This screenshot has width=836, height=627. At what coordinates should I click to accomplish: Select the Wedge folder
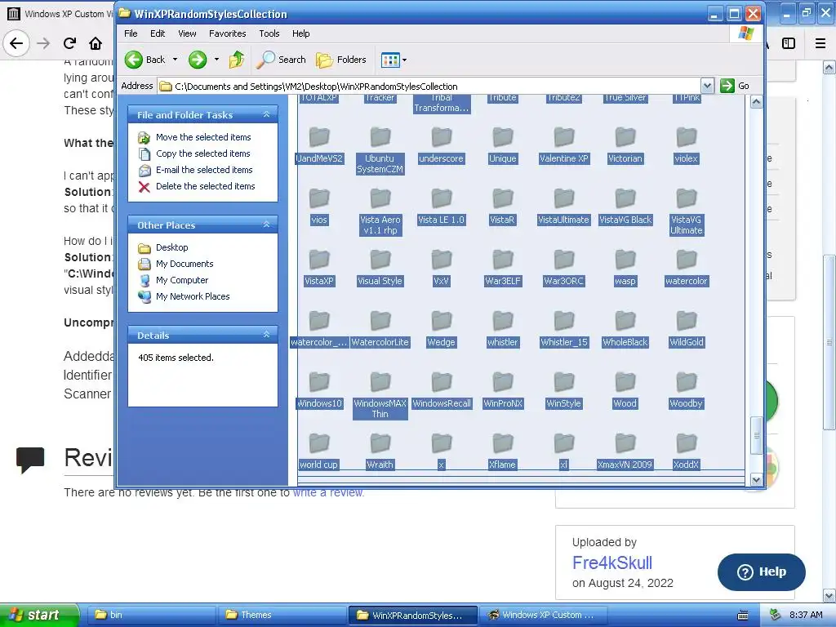[x=442, y=330]
